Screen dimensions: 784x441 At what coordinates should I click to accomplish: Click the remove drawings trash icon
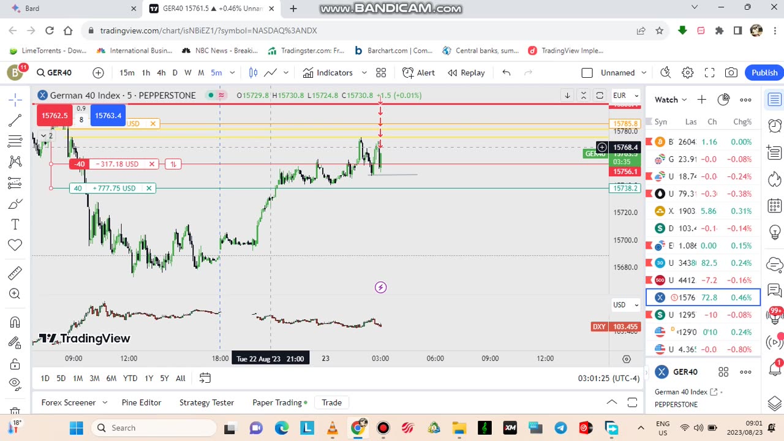pos(15,411)
